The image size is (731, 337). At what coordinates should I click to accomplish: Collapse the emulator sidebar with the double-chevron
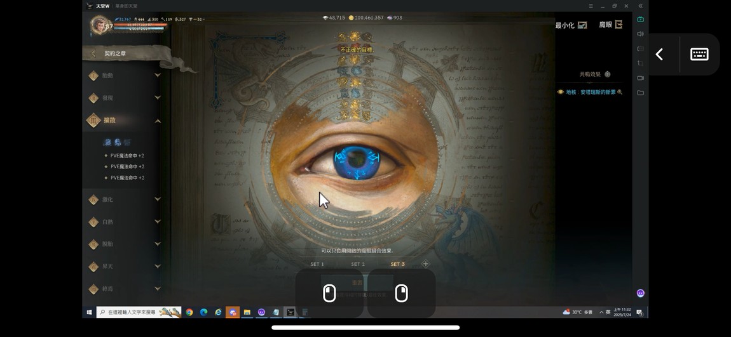click(x=640, y=6)
